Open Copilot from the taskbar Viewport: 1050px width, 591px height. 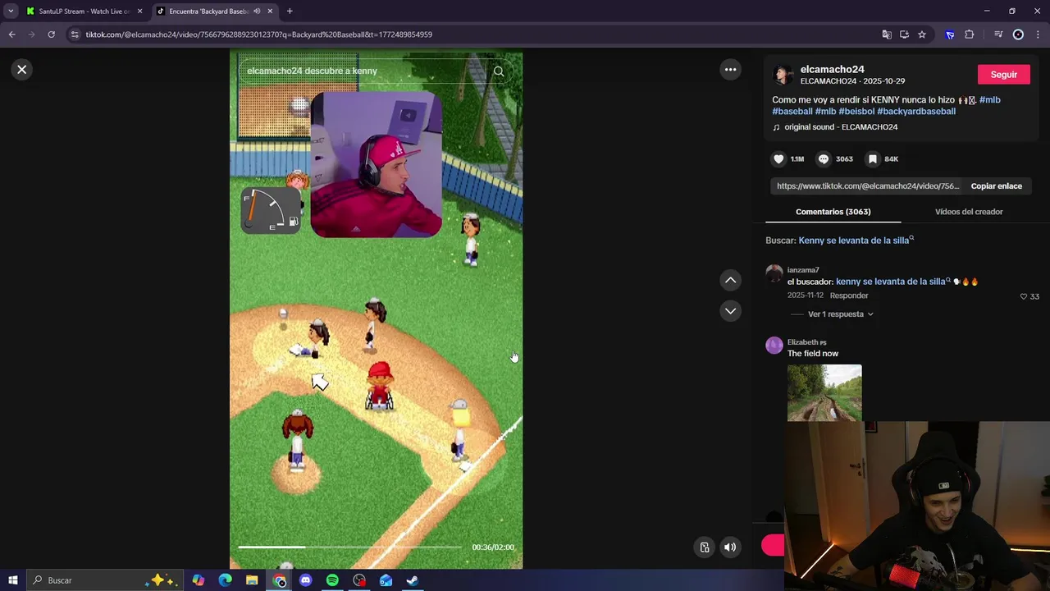click(x=199, y=580)
